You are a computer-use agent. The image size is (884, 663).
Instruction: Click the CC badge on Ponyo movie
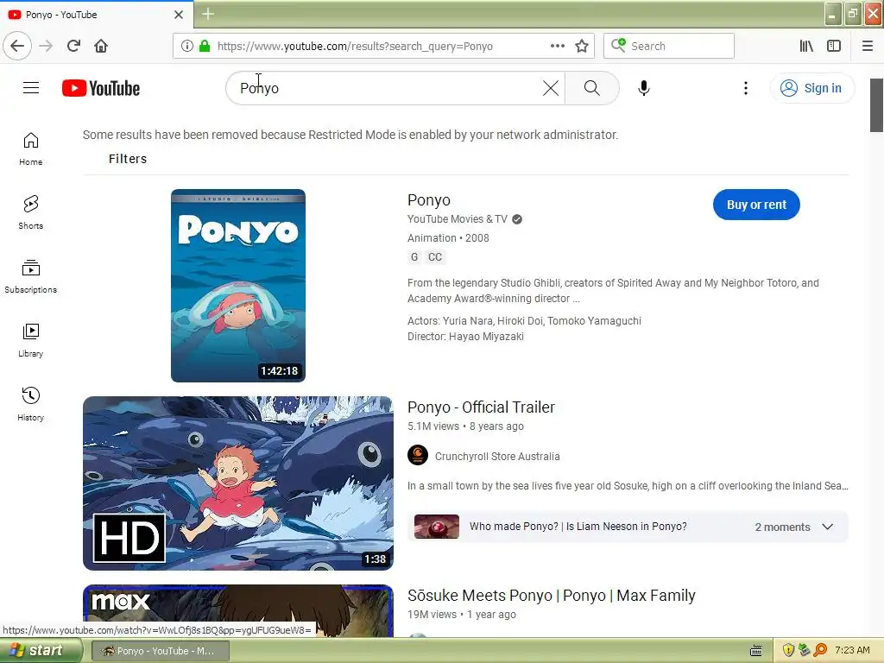[x=435, y=257]
